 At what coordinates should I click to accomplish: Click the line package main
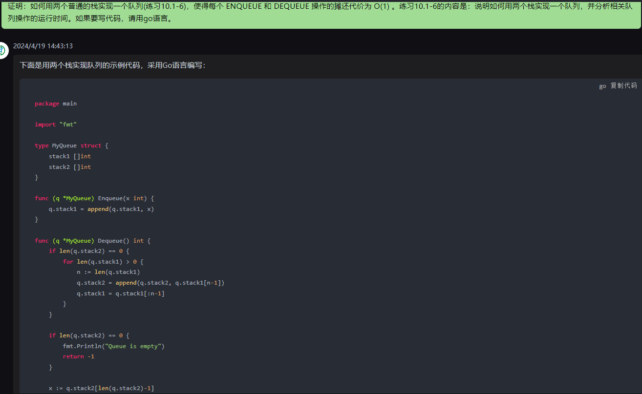tap(56, 104)
